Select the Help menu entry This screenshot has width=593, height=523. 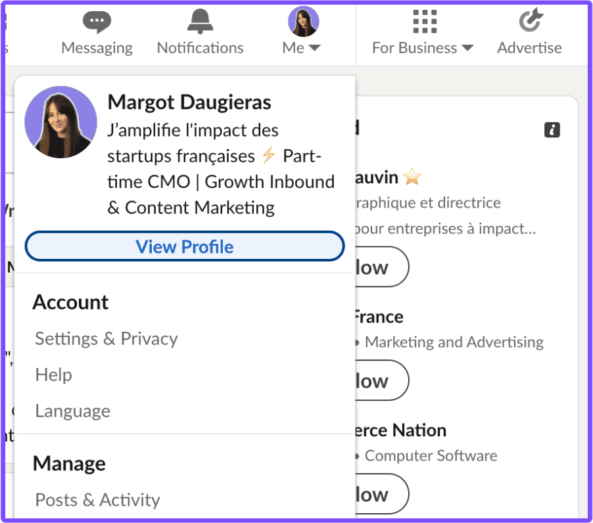point(53,375)
